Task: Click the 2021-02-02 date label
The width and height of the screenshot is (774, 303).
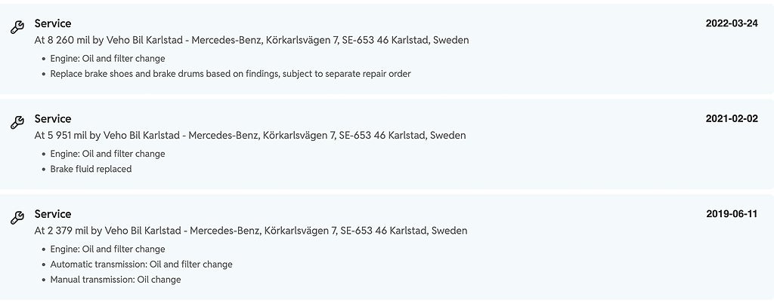Action: click(x=732, y=118)
